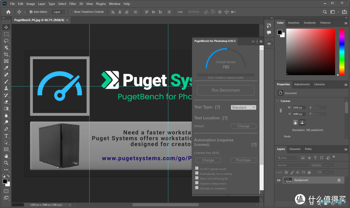The image size is (350, 208).
Task: Open the Search magnifier icon
Action: coord(325,12)
